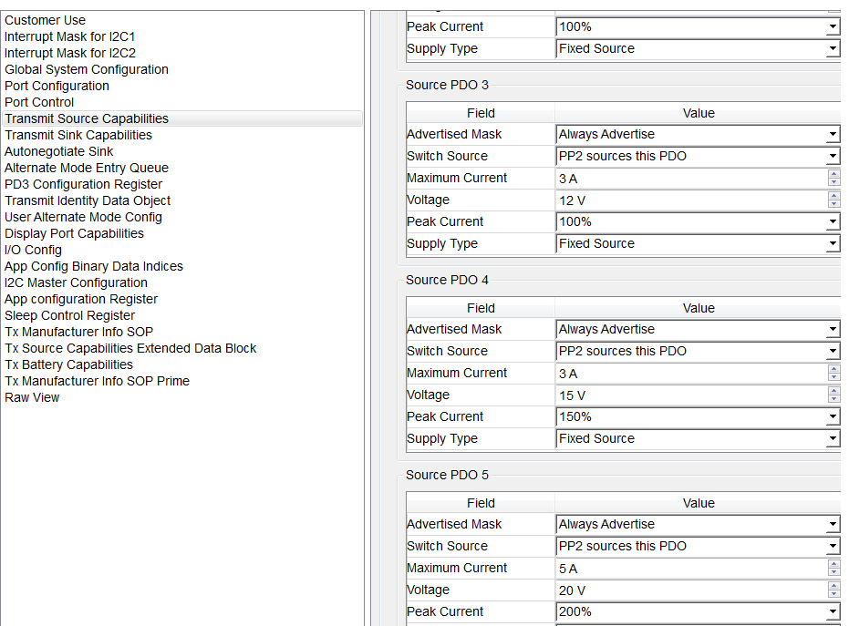The image size is (849, 626).
Task: Decrease Source PDO 3 Voltage stepper
Action: point(833,204)
